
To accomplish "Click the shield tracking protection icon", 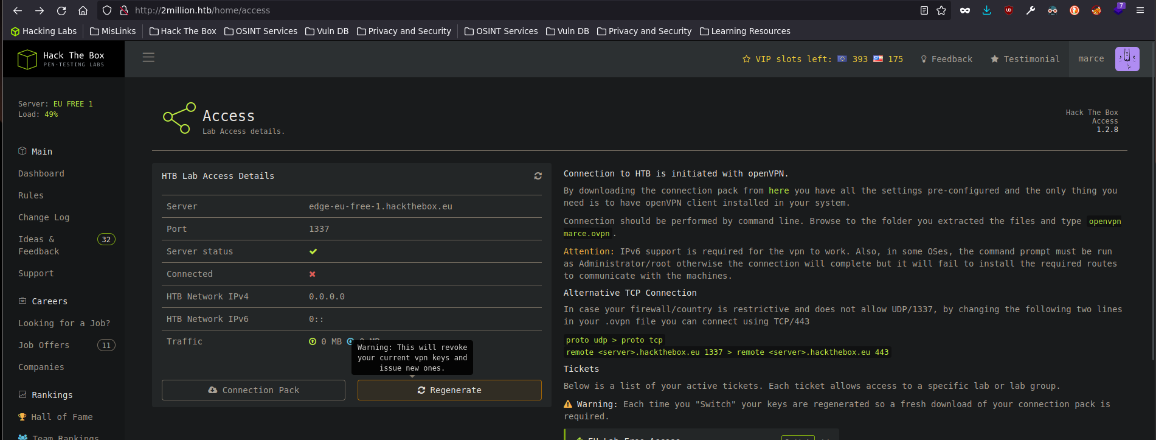I will click(x=107, y=10).
